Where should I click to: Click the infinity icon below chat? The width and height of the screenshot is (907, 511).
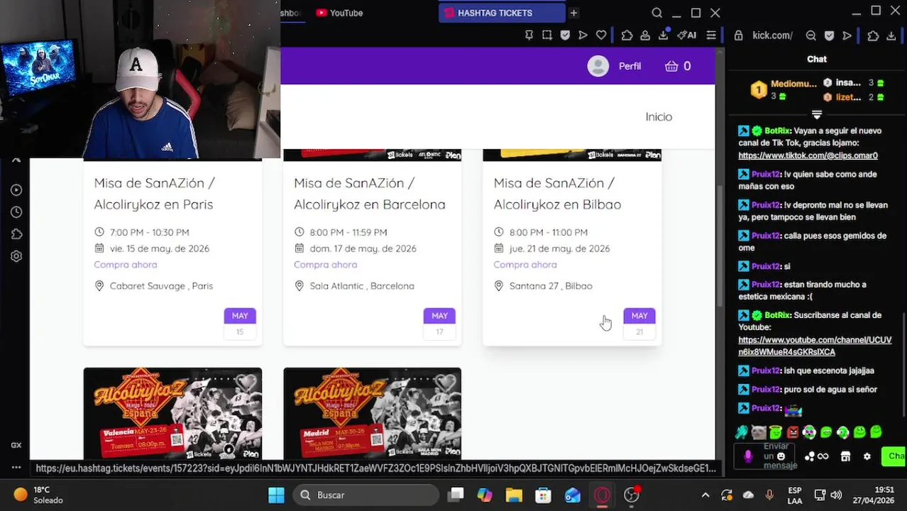(x=823, y=456)
